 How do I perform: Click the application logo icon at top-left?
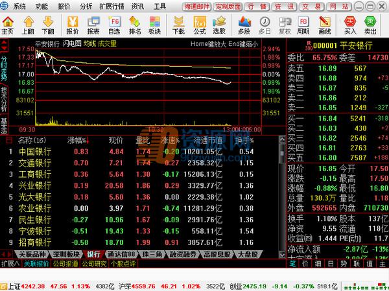5,6
